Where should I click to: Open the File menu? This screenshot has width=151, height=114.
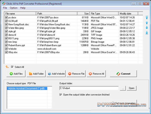point(5,8)
